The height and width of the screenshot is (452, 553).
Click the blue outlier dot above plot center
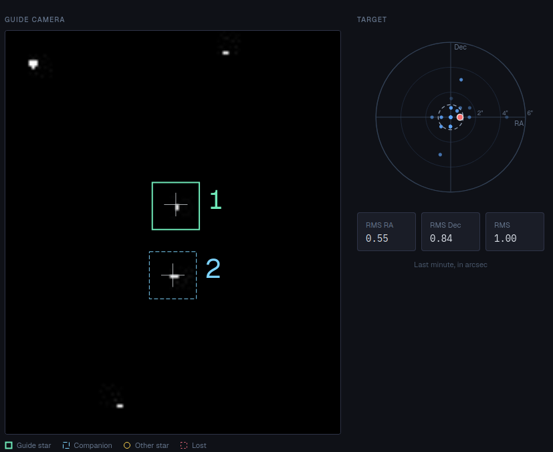(x=461, y=80)
